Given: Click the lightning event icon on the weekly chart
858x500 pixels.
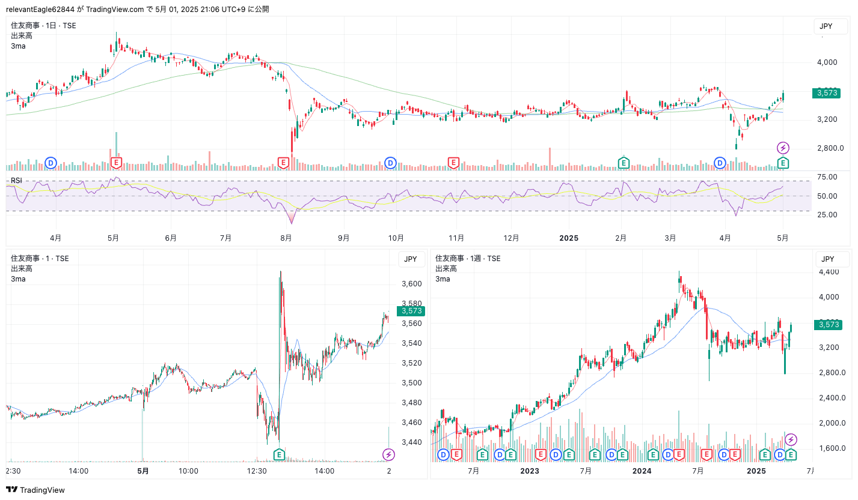Looking at the screenshot, I should coord(791,440).
